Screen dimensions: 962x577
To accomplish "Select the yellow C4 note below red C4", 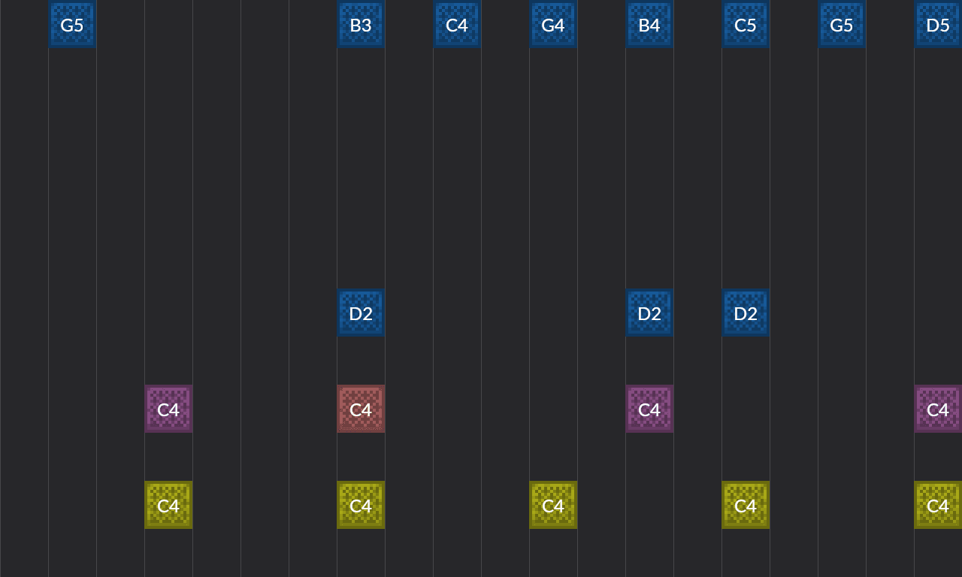I will coord(361,505).
